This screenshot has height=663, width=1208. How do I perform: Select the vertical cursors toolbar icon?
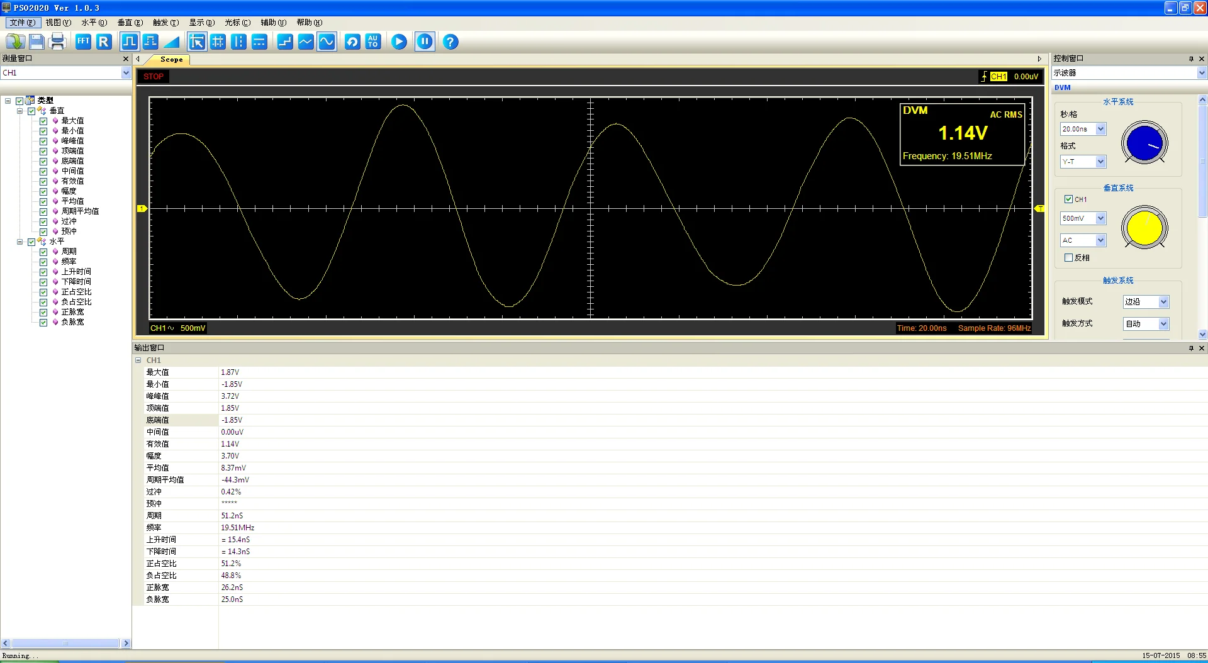238,42
